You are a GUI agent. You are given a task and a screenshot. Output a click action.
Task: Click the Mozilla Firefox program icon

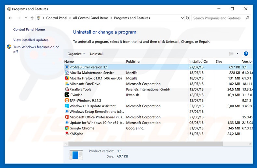[x=67, y=78]
